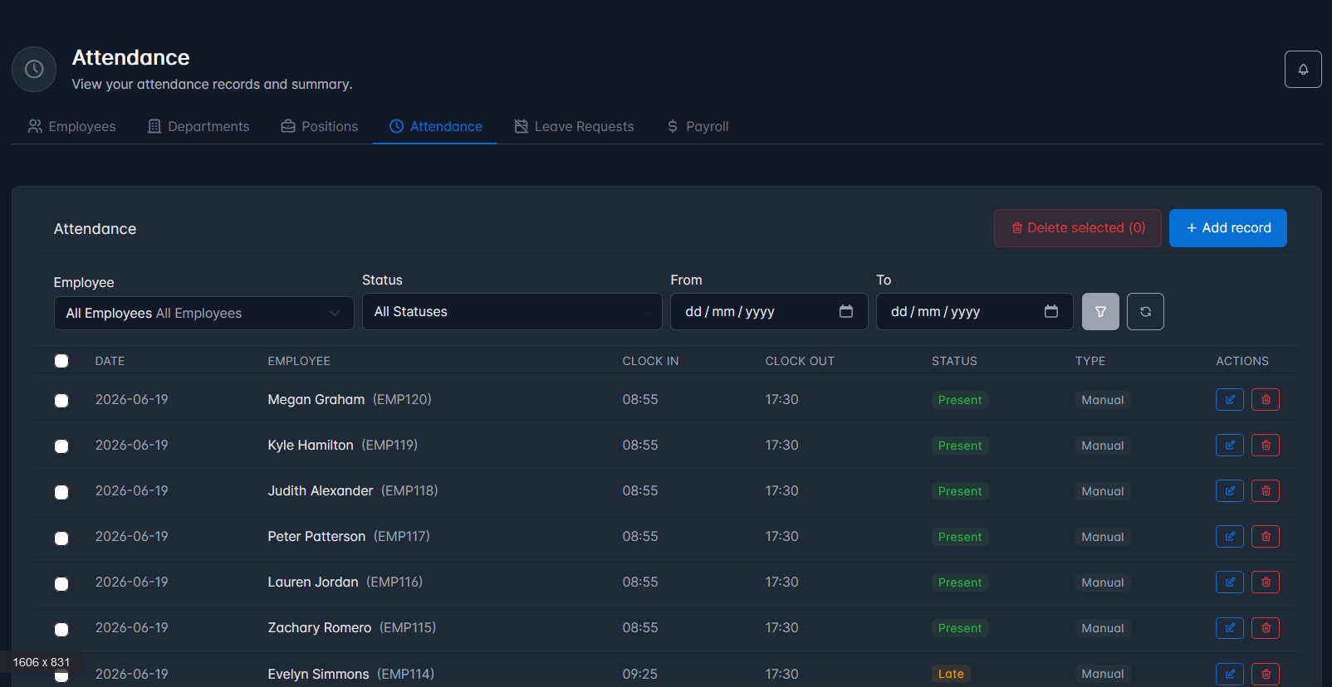The height and width of the screenshot is (687, 1332).
Task: Delete Lauren Jordan's attendance record
Action: pyautogui.click(x=1266, y=582)
